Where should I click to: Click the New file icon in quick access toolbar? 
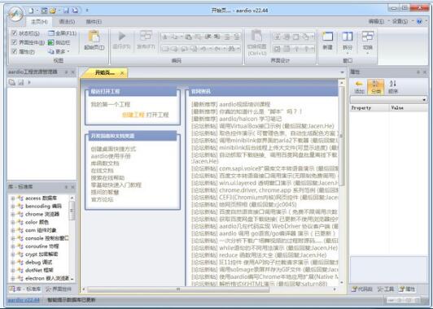click(31, 11)
